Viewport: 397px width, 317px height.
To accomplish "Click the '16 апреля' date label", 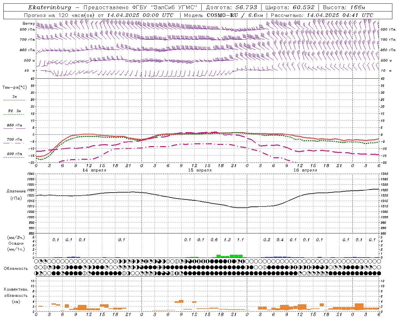I will pos(305,170).
